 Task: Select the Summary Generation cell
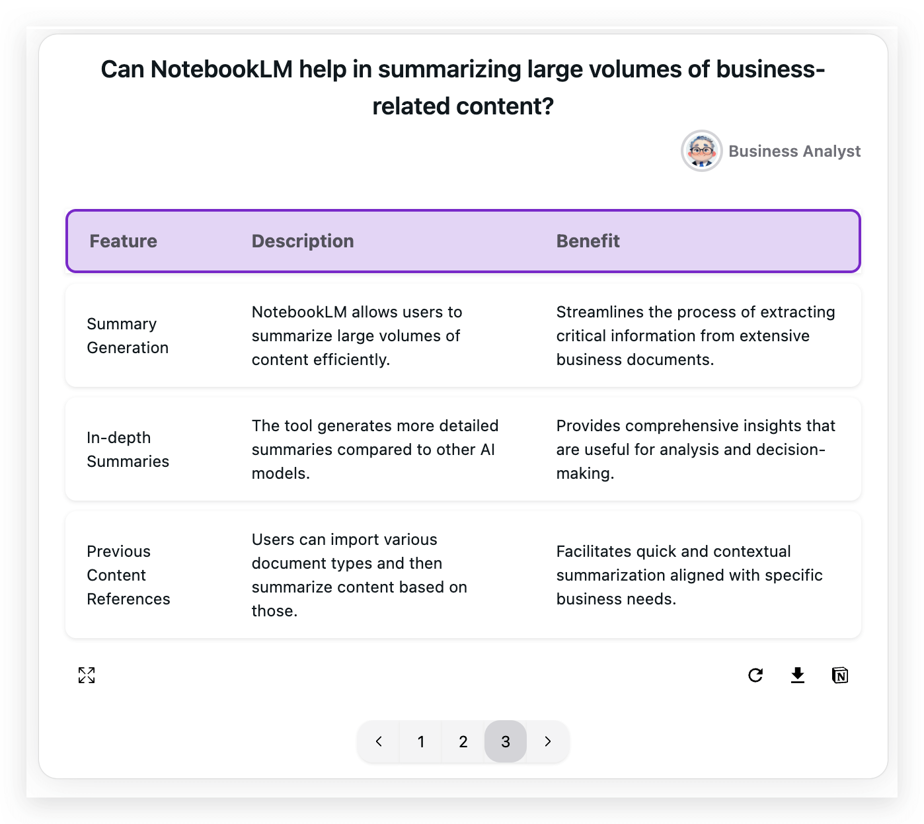coord(128,336)
